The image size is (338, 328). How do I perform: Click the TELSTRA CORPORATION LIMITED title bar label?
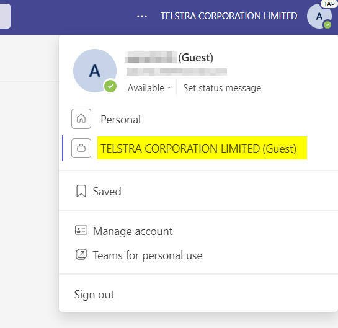[229, 16]
